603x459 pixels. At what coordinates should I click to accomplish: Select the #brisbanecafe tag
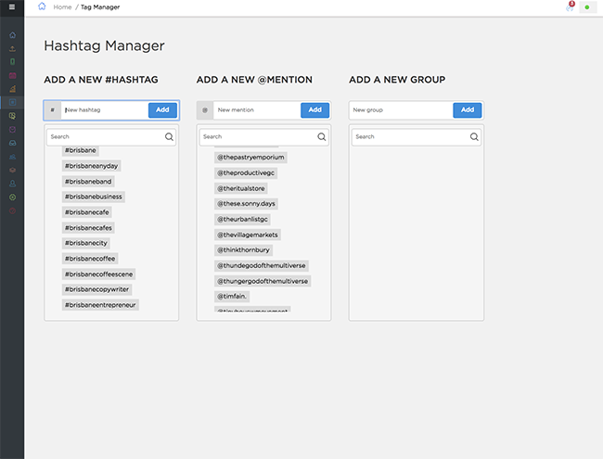click(87, 212)
